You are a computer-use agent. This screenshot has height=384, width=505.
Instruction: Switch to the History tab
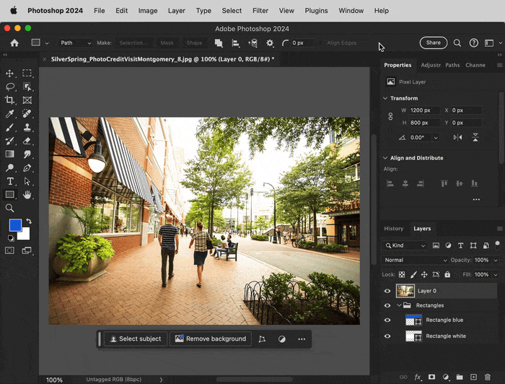point(394,229)
